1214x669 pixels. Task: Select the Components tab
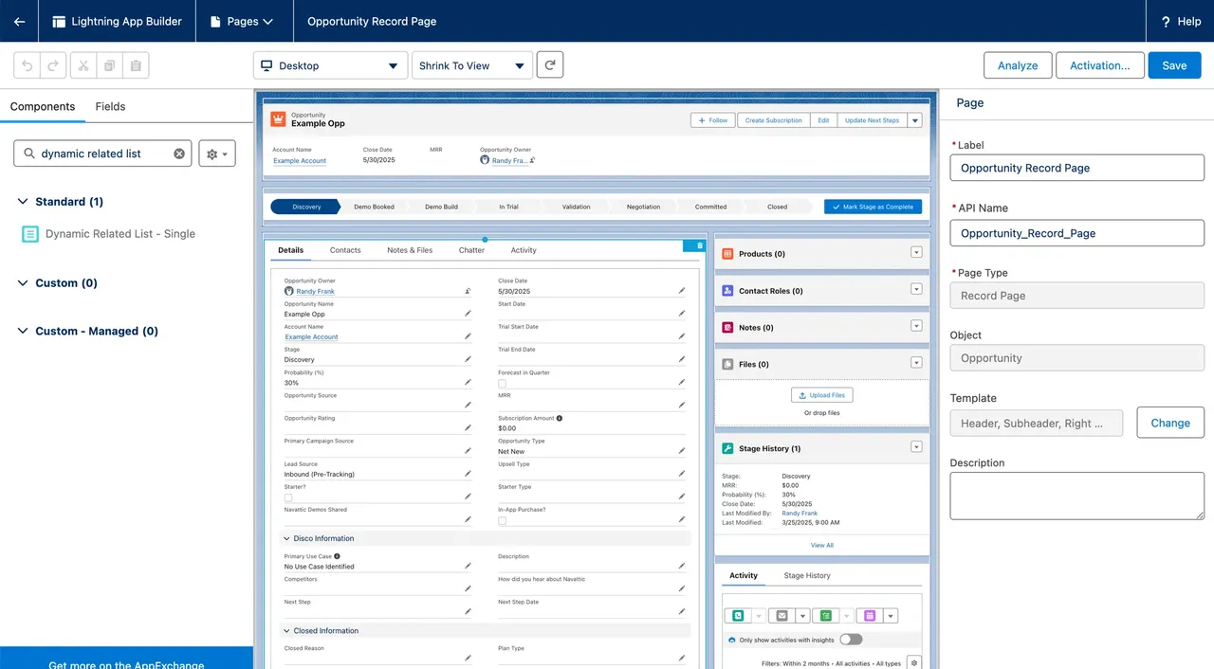tap(43, 106)
